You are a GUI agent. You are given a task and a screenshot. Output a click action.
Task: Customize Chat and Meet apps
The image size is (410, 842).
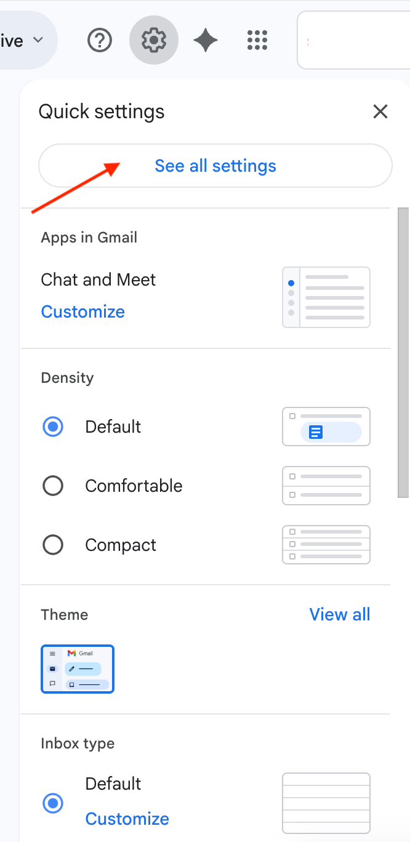coord(83,311)
